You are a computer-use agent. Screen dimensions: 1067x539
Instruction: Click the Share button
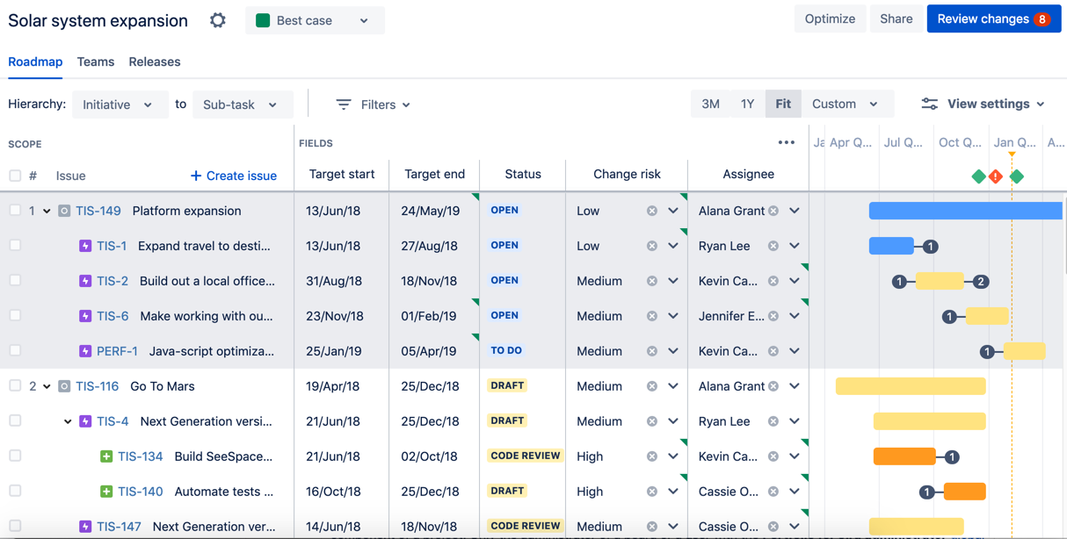[x=896, y=18]
